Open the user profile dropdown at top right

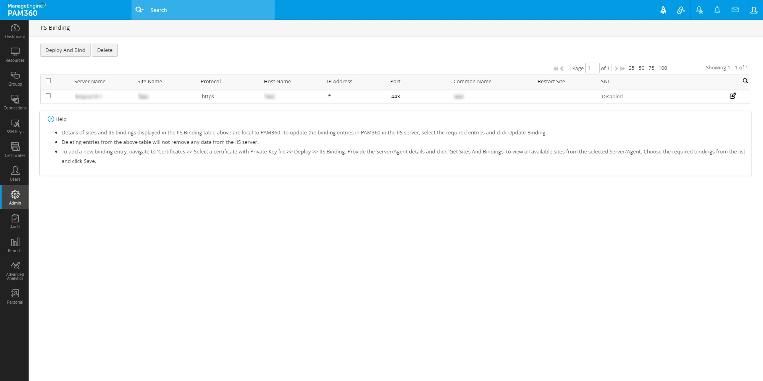[x=753, y=10]
